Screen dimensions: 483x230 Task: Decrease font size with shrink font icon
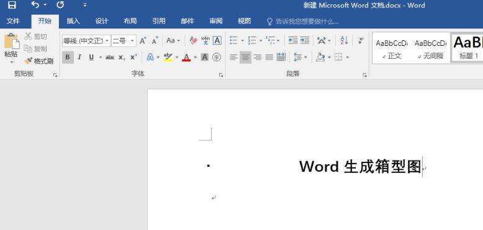coord(155,40)
